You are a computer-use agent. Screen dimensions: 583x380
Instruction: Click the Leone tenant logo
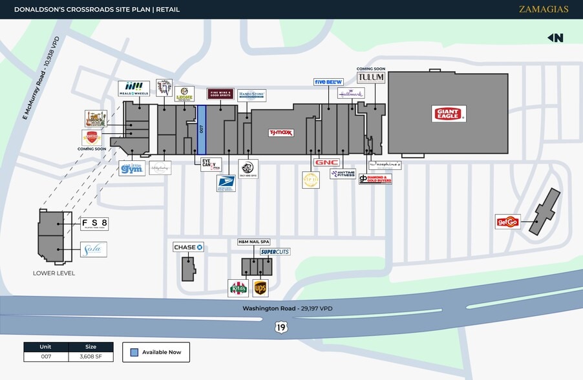[184, 94]
